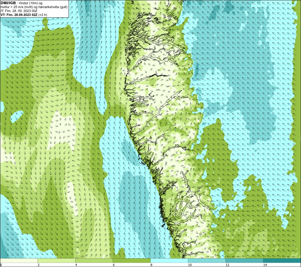
Task: Click the '6' label on color scale
Action: 114,265
